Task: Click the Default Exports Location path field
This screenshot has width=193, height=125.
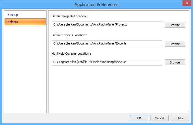Action: click(107, 44)
